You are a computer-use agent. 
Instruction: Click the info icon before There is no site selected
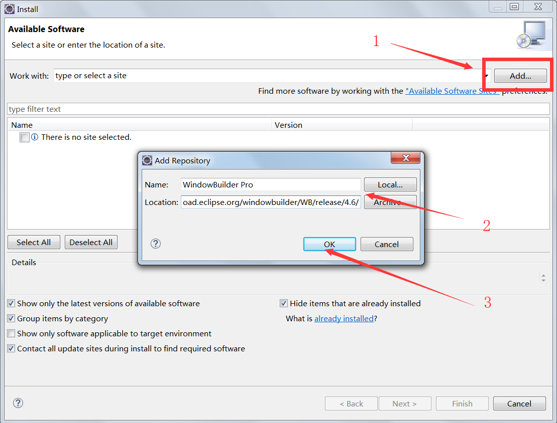pos(35,137)
